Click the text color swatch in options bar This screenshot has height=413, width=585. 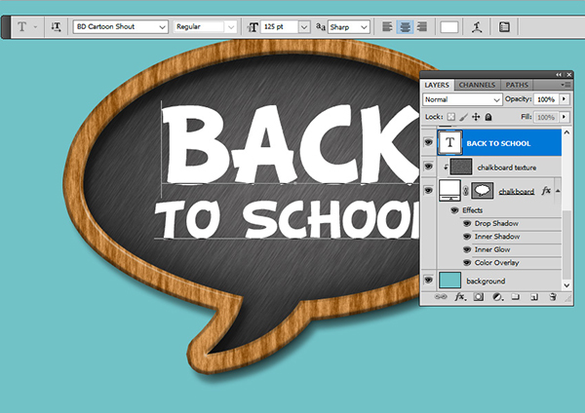(449, 28)
